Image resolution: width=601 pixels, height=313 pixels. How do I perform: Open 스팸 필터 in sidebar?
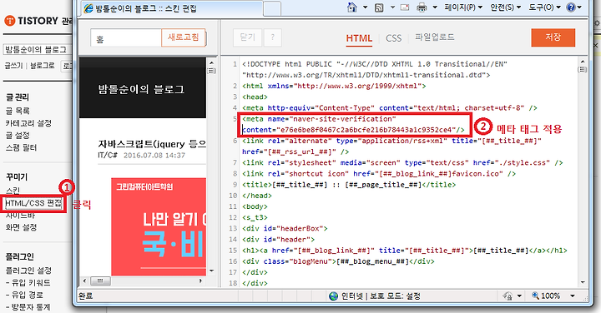click(x=21, y=147)
